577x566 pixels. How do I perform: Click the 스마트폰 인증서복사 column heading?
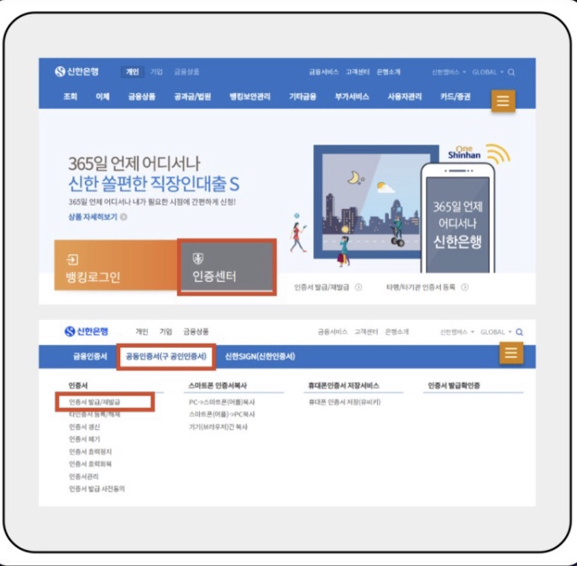click(218, 385)
